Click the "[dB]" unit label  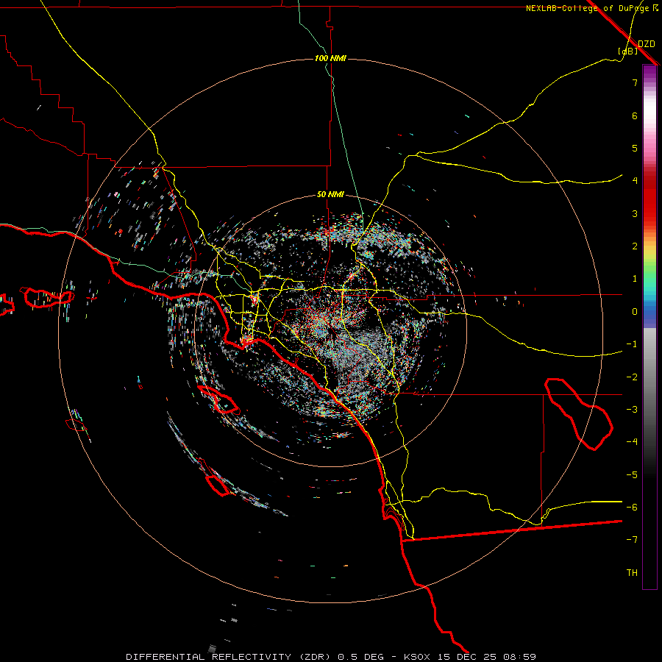[628, 51]
